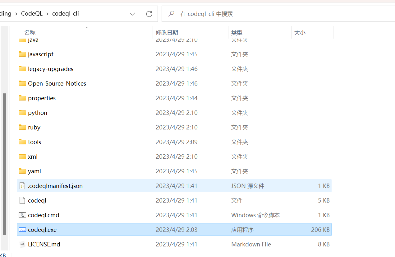
Task: Select the properties folder name
Action: (x=42, y=98)
